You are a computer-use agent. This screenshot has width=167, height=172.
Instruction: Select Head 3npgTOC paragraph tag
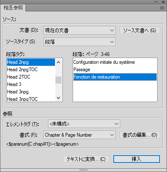31,99
